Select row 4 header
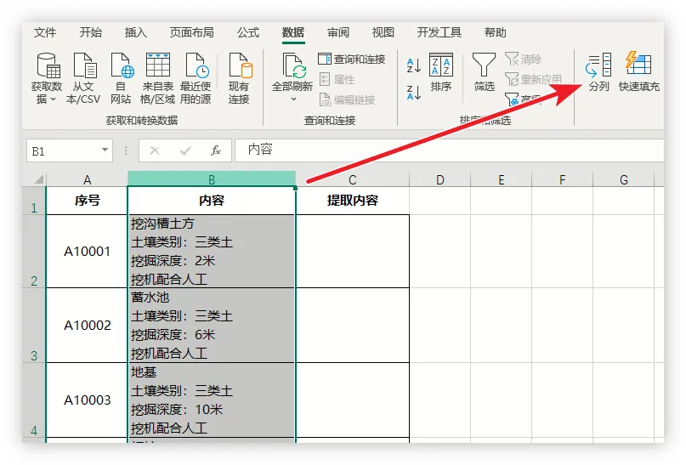This screenshot has width=686, height=465. (x=34, y=400)
